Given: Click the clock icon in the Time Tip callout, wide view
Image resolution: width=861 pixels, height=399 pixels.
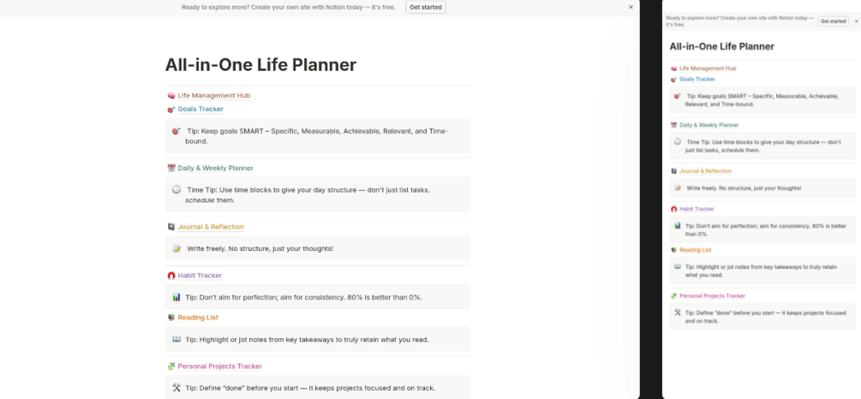Looking at the screenshot, I should click(x=176, y=190).
